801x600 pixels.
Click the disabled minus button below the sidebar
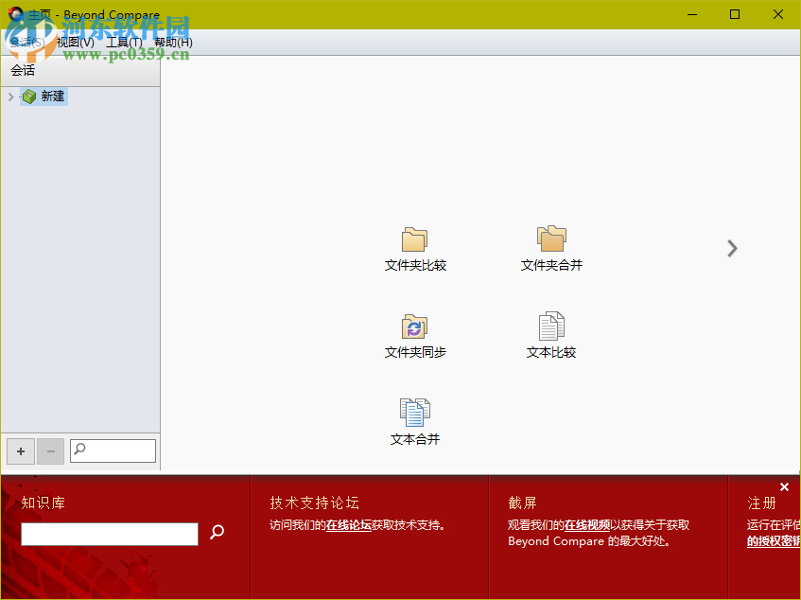[50, 451]
